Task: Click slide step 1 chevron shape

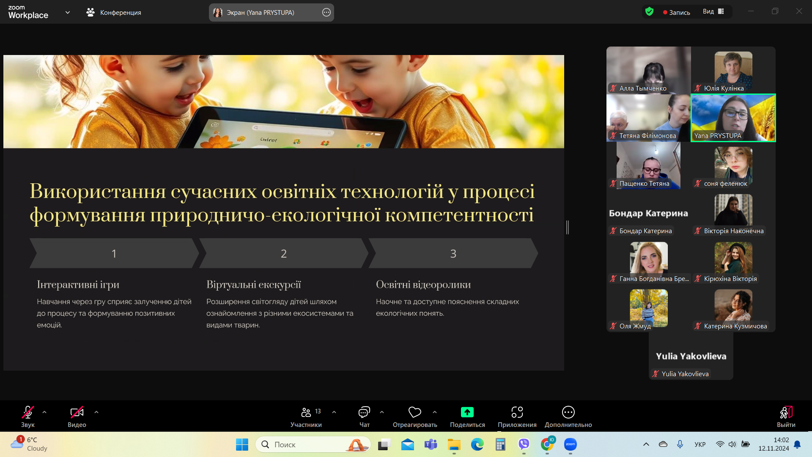Action: click(114, 253)
